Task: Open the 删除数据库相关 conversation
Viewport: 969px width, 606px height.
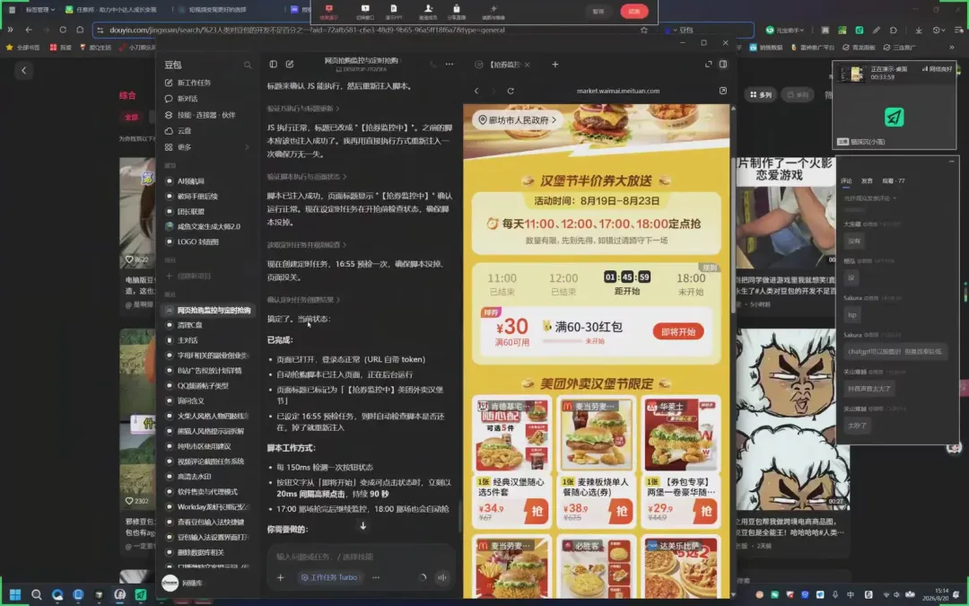Action: tap(200, 552)
